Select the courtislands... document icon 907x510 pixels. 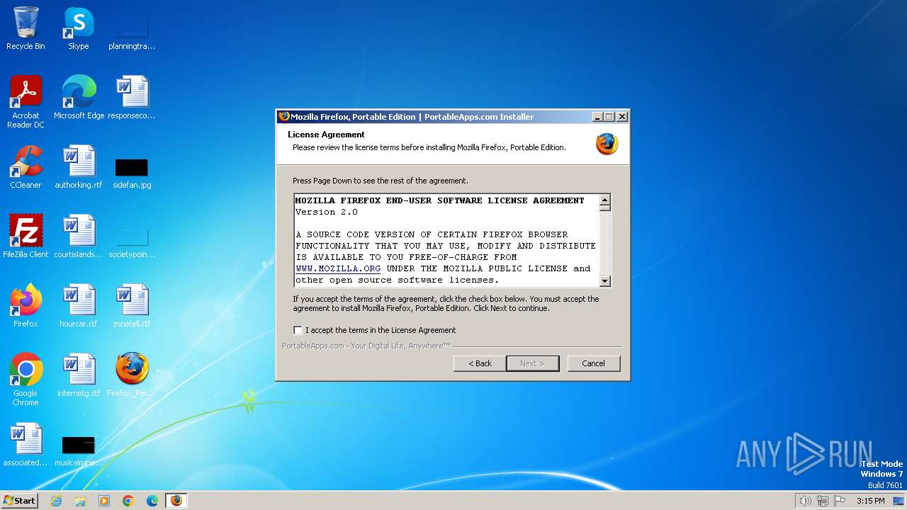point(79,237)
